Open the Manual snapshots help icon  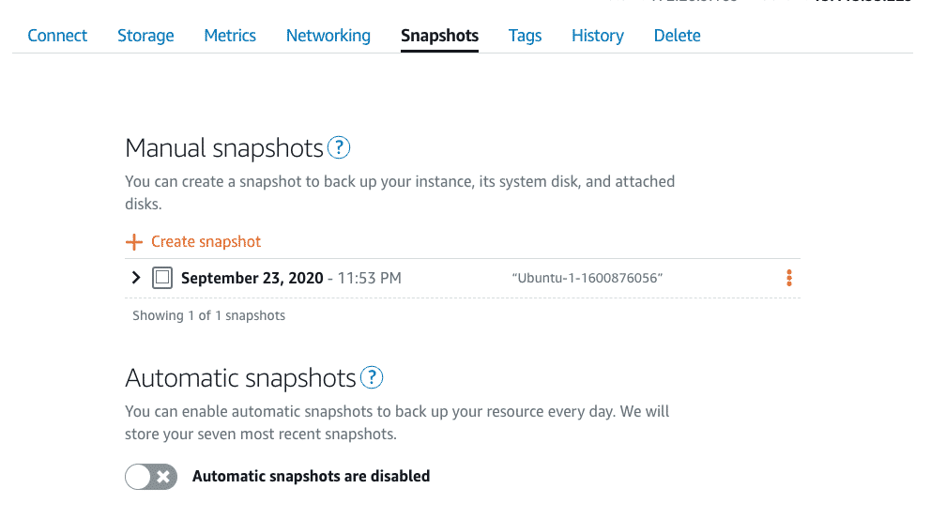pyautogui.click(x=339, y=147)
